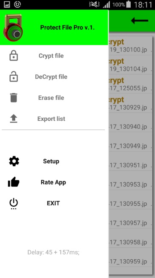Tap the EXIT label
This screenshot has height=278, width=155.
53,203
